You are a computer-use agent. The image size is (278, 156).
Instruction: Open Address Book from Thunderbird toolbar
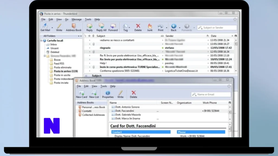click(x=74, y=28)
